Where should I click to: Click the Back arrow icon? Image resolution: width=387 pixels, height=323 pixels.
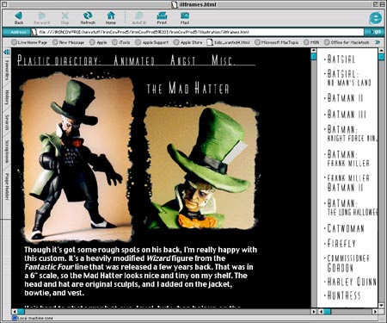tap(19, 16)
